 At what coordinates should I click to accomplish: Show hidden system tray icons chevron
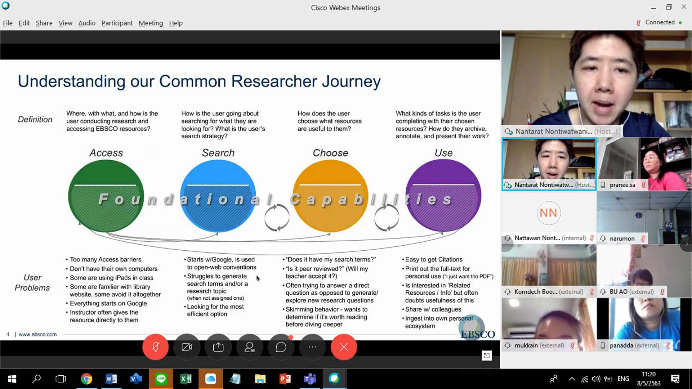[572, 379]
